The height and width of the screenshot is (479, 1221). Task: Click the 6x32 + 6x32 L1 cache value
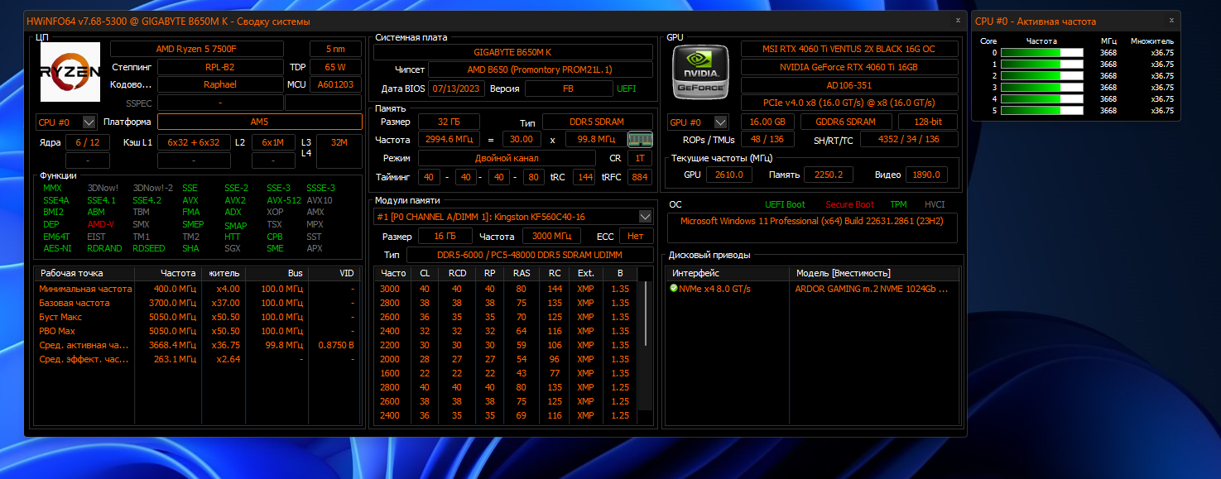(x=194, y=142)
